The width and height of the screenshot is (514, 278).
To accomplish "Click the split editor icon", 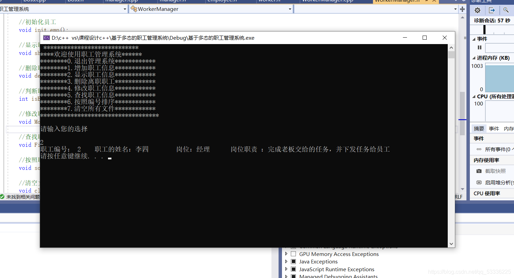I will pyautogui.click(x=462, y=9).
